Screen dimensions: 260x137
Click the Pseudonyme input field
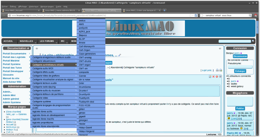tap(240, 67)
